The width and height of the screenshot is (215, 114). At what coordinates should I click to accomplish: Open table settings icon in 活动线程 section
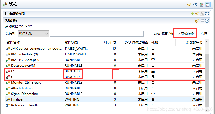click(202, 21)
